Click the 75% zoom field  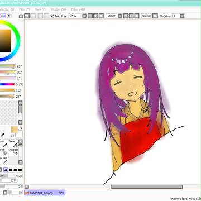[75, 16]
